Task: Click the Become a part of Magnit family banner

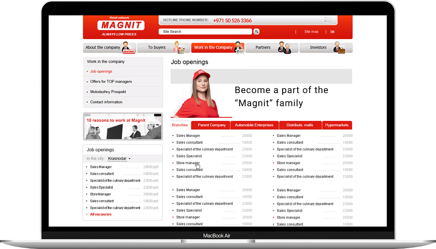Action: pos(261,93)
